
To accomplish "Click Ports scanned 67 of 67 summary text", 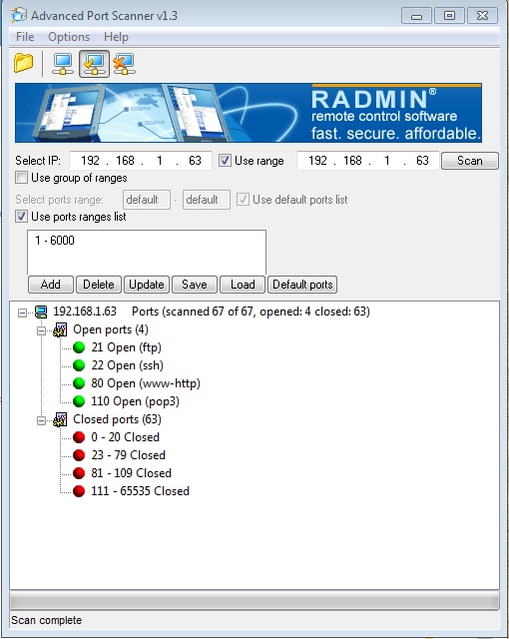I will click(251, 312).
